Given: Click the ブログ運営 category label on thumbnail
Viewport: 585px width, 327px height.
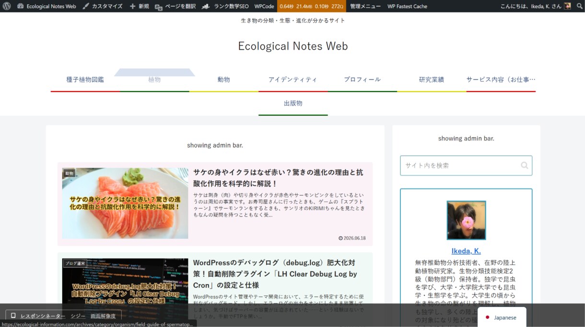Looking at the screenshot, I should 75,263.
